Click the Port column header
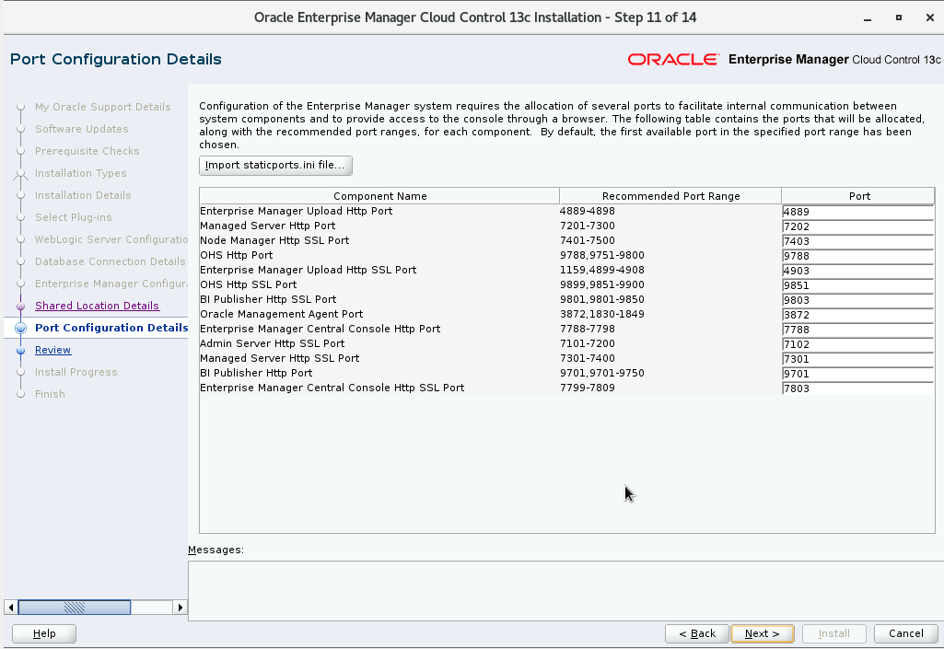944x649 pixels. point(858,196)
